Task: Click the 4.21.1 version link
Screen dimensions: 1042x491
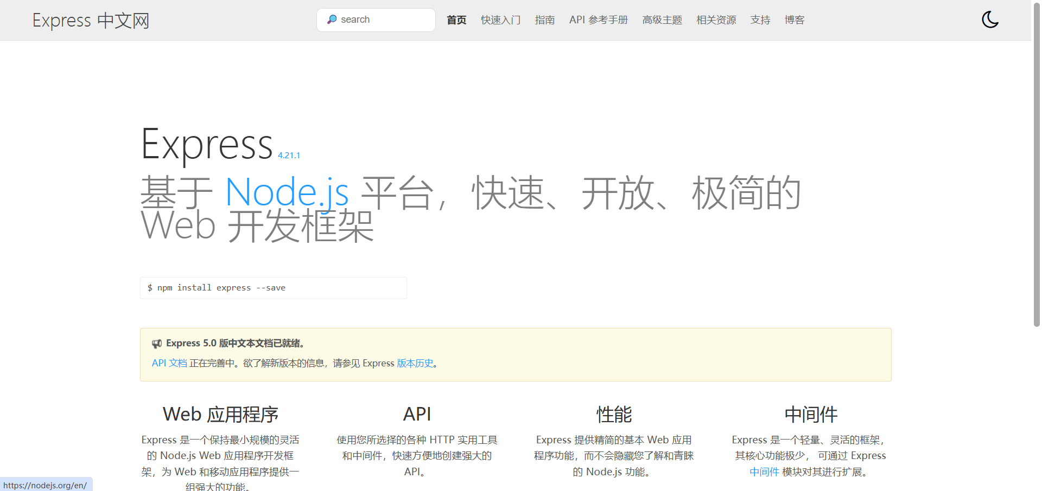Action: click(x=289, y=156)
